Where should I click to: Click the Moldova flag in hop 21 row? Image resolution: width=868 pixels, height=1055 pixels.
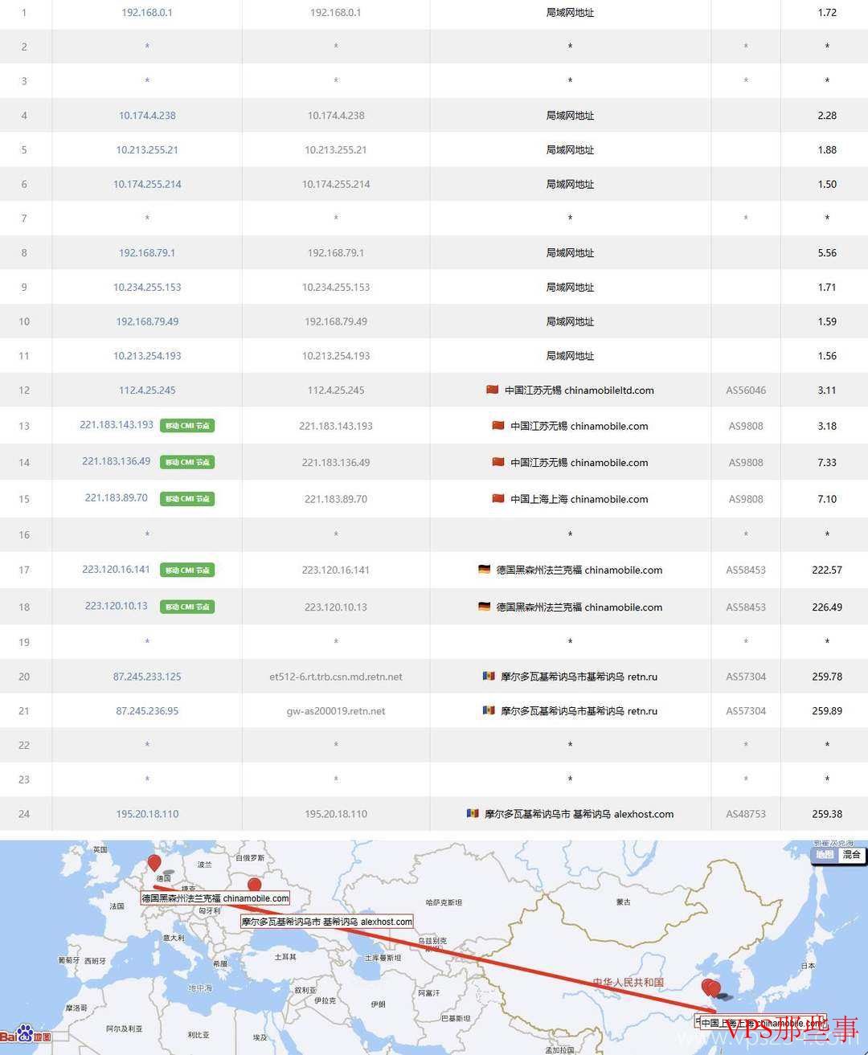[489, 710]
